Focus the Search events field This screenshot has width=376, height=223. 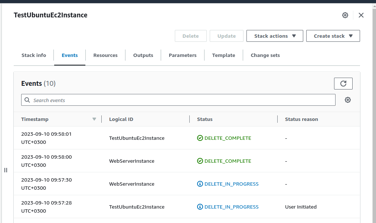tap(178, 100)
